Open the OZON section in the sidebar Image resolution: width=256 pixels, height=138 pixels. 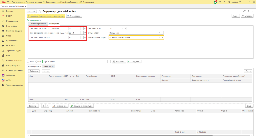coord(9,80)
